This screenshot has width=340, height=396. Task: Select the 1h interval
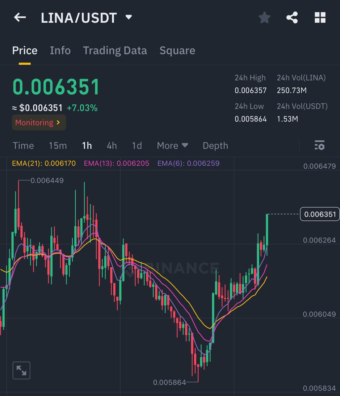pyautogui.click(x=87, y=146)
